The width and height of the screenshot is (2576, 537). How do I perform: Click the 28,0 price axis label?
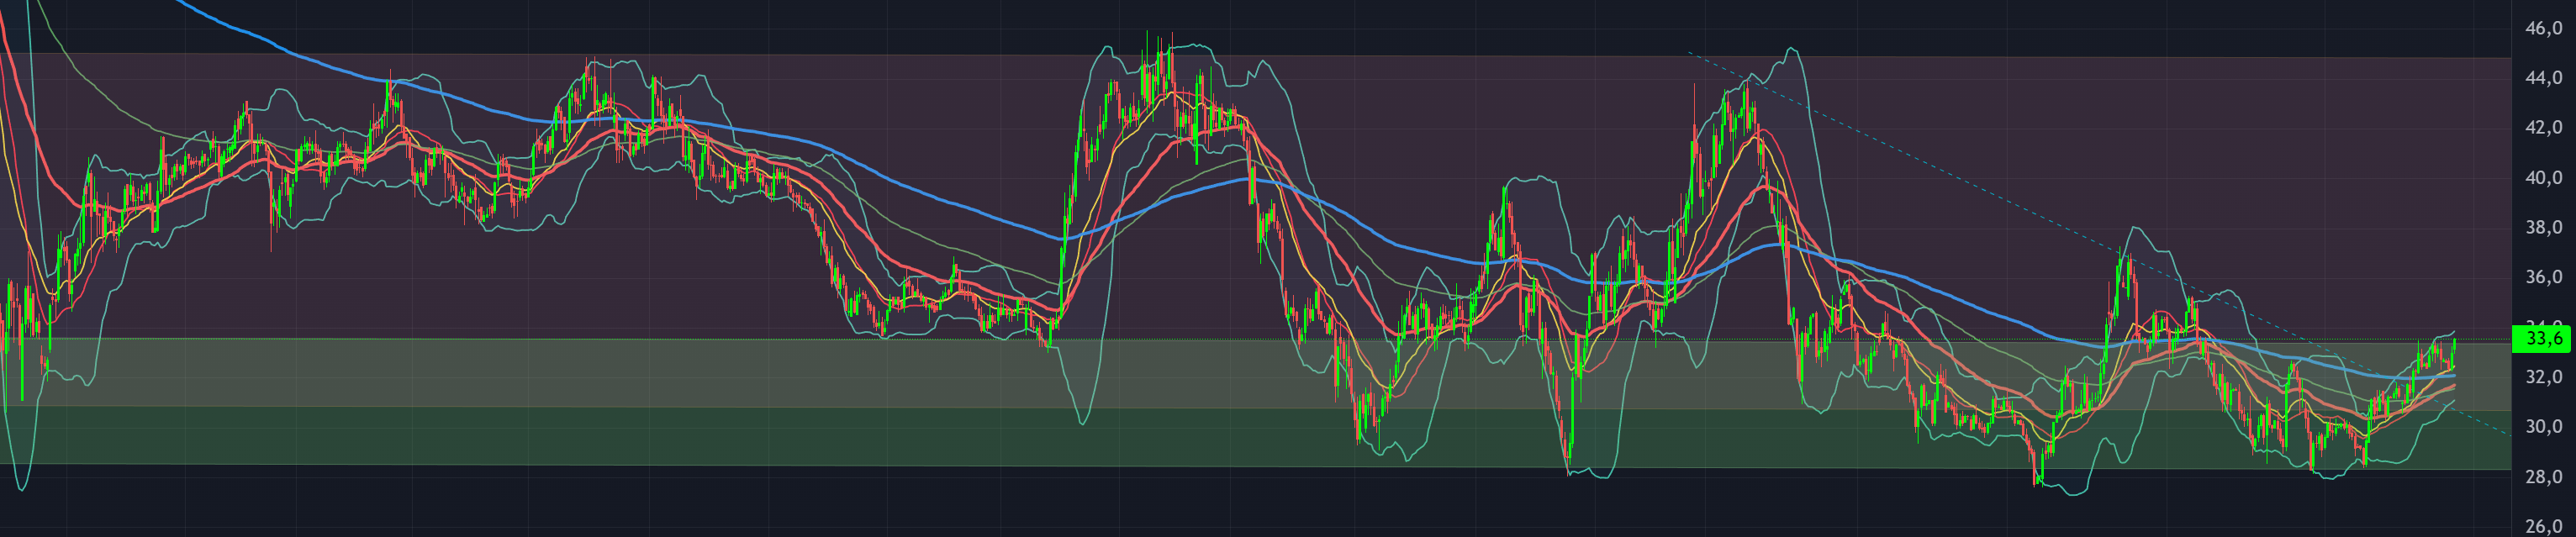pyautogui.click(x=2543, y=477)
